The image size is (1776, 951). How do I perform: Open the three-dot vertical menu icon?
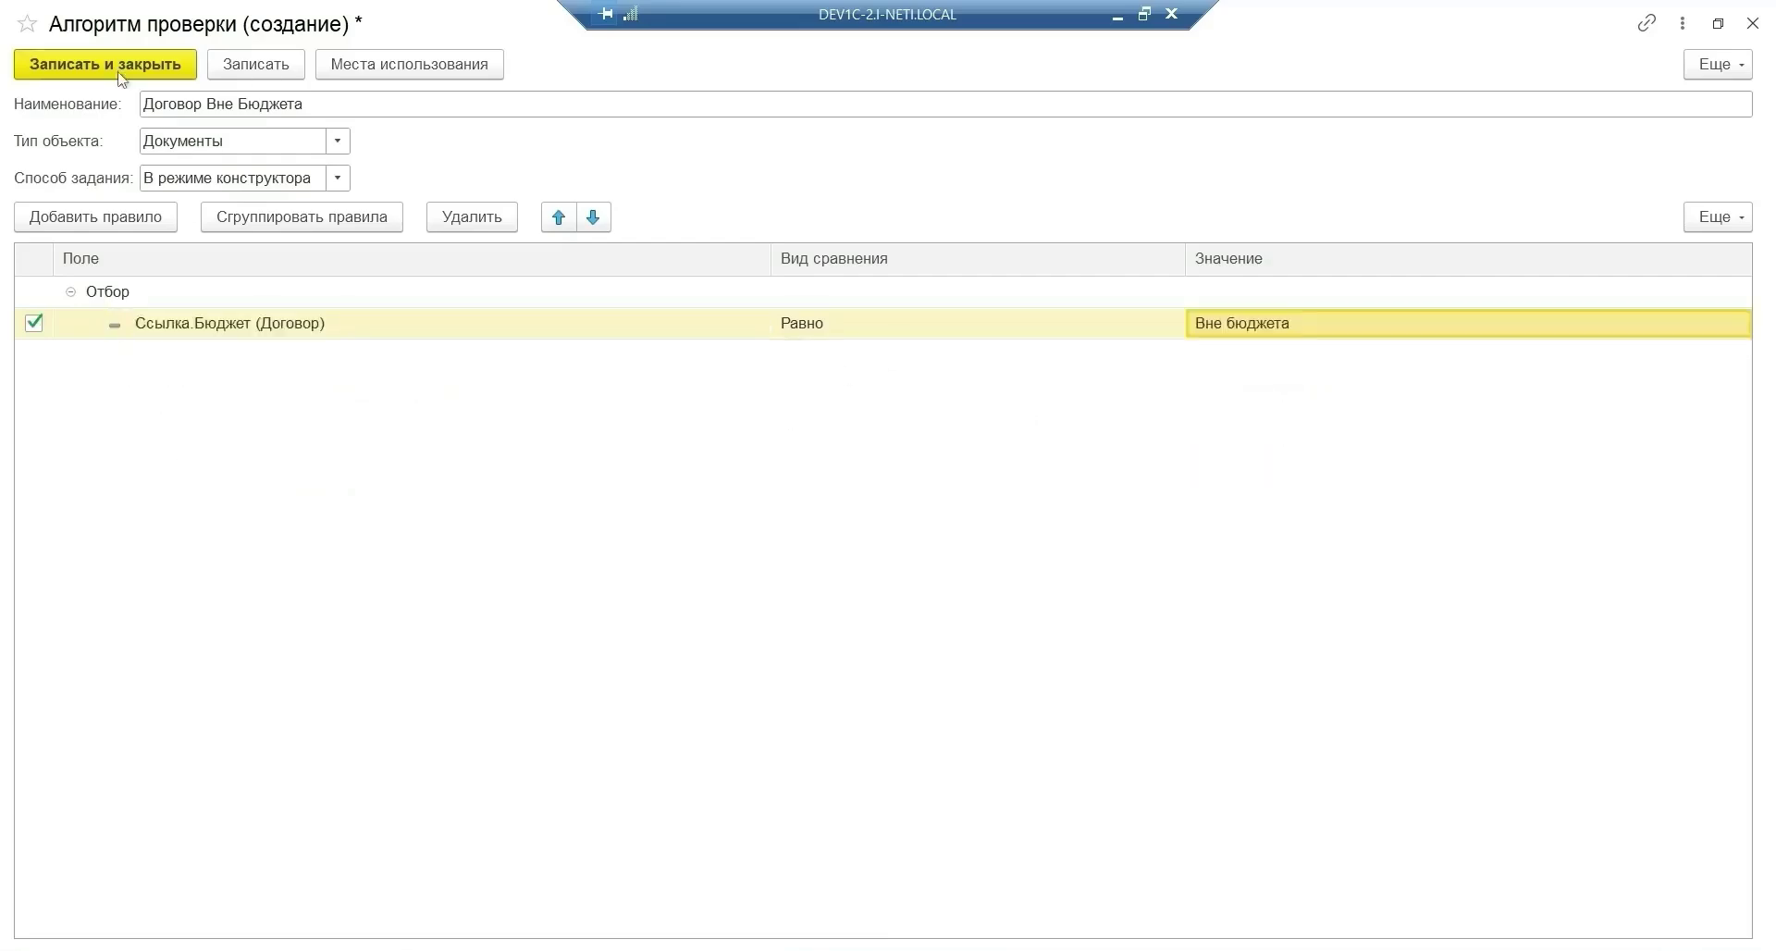(1683, 24)
